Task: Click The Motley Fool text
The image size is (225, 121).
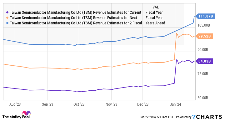Action: tap(16, 117)
